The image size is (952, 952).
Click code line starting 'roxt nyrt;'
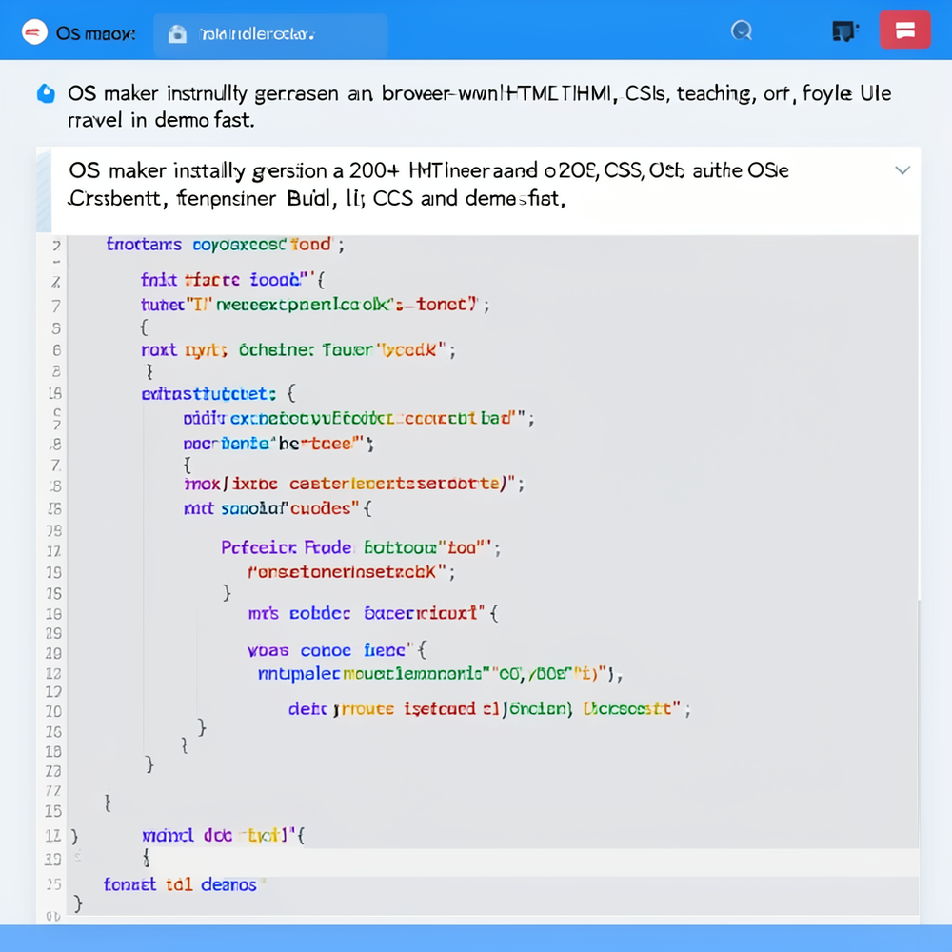pyautogui.click(x=298, y=349)
